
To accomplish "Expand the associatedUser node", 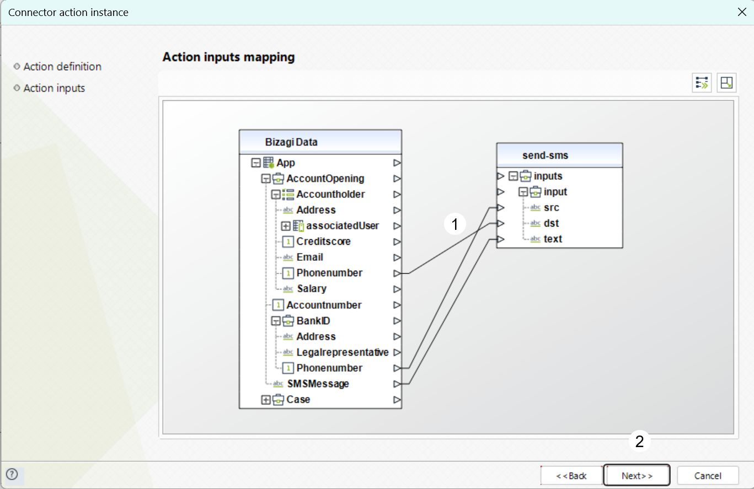I will coord(285,226).
